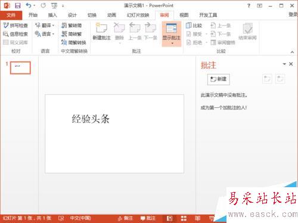This screenshot has width=298, height=223.
Task: Start slideshow from quick access toolbar icon
Action: [x=54, y=6]
